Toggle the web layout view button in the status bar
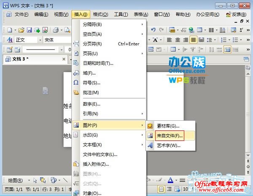 point(177,189)
